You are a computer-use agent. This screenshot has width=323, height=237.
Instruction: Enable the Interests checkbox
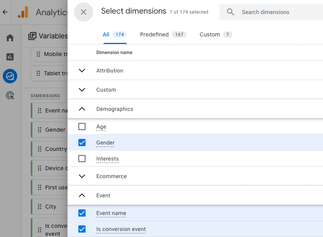click(82, 159)
